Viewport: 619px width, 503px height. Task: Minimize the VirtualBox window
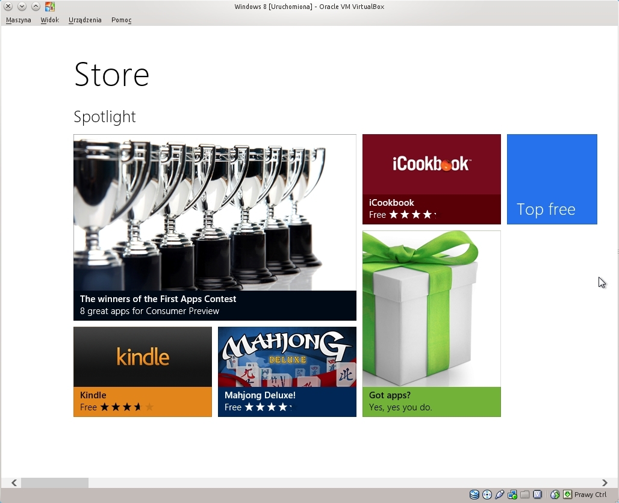pyautogui.click(x=22, y=6)
